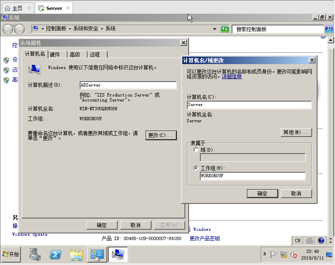
Task: Open the help icon on the language bar
Action: [321, 240]
